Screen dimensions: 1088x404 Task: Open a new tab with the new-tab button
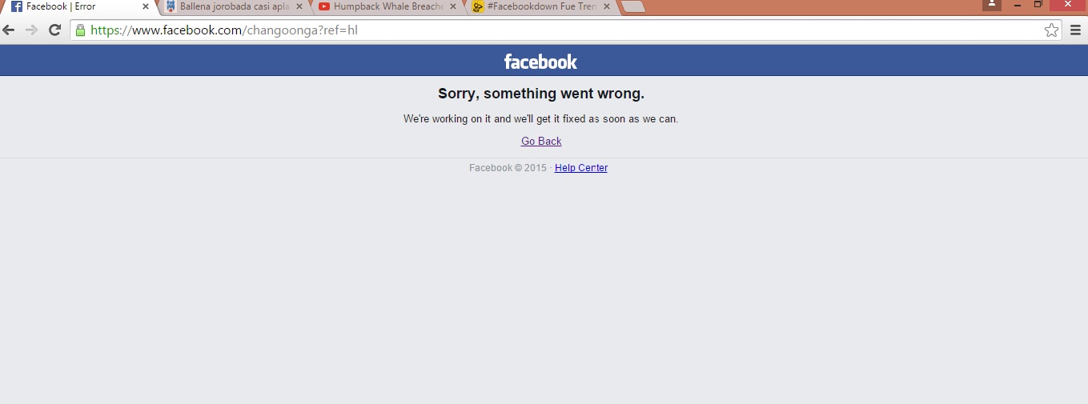coord(632,6)
